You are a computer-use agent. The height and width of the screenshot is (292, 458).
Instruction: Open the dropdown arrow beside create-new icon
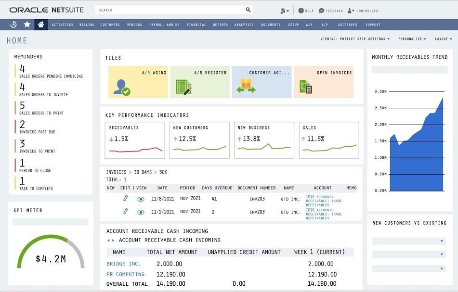288,11
